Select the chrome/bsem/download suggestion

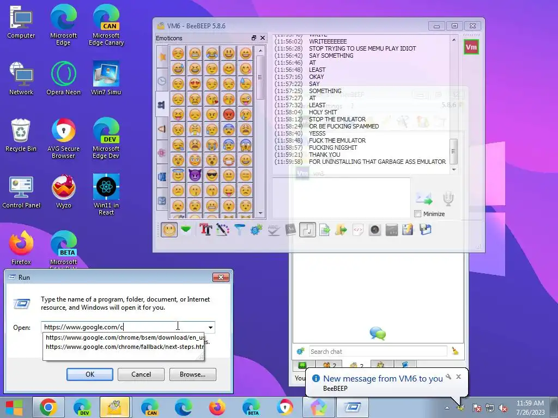pyautogui.click(x=125, y=337)
